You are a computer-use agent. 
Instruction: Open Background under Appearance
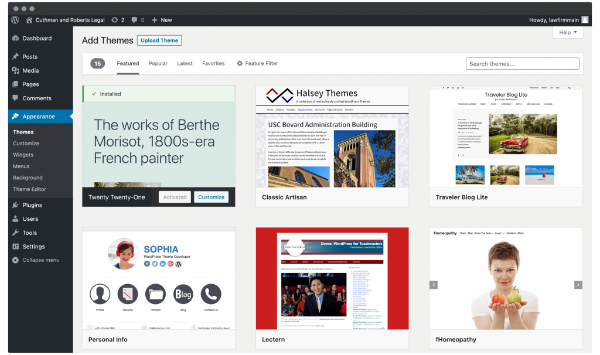pyautogui.click(x=28, y=178)
